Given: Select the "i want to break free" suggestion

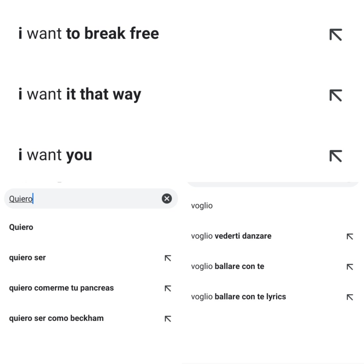Looking at the screenshot, I should point(89,34).
